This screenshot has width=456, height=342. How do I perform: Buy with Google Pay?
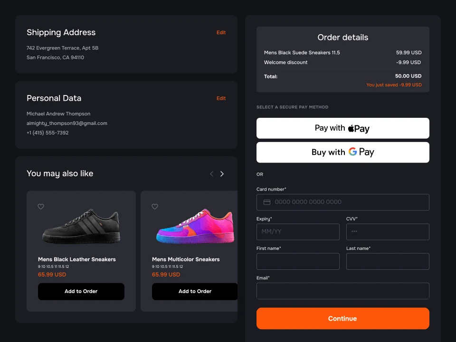coord(342,152)
